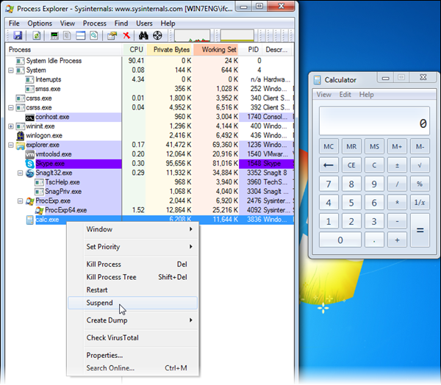Click the SnagIt32.exe globe icon

click(x=30, y=173)
